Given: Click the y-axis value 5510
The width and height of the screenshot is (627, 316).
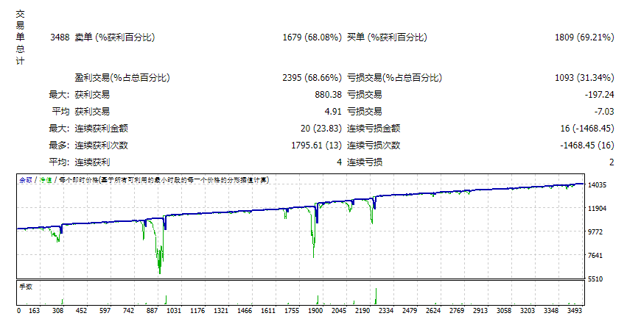Looking at the screenshot, I should click(x=595, y=279).
